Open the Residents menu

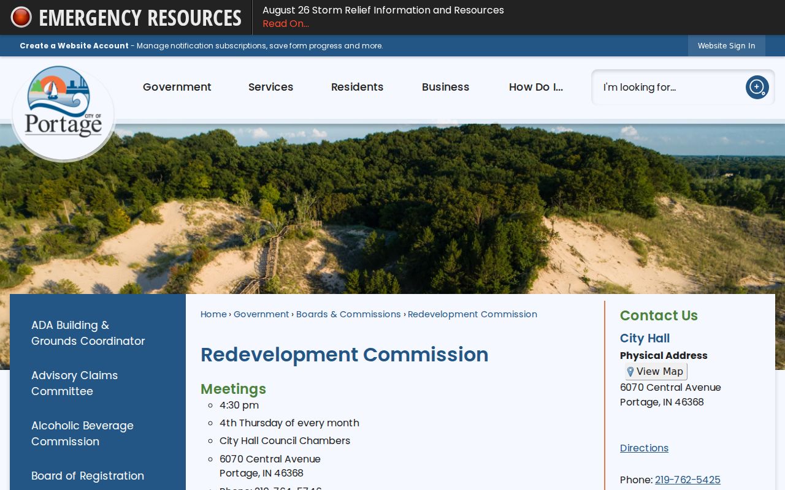[357, 87]
